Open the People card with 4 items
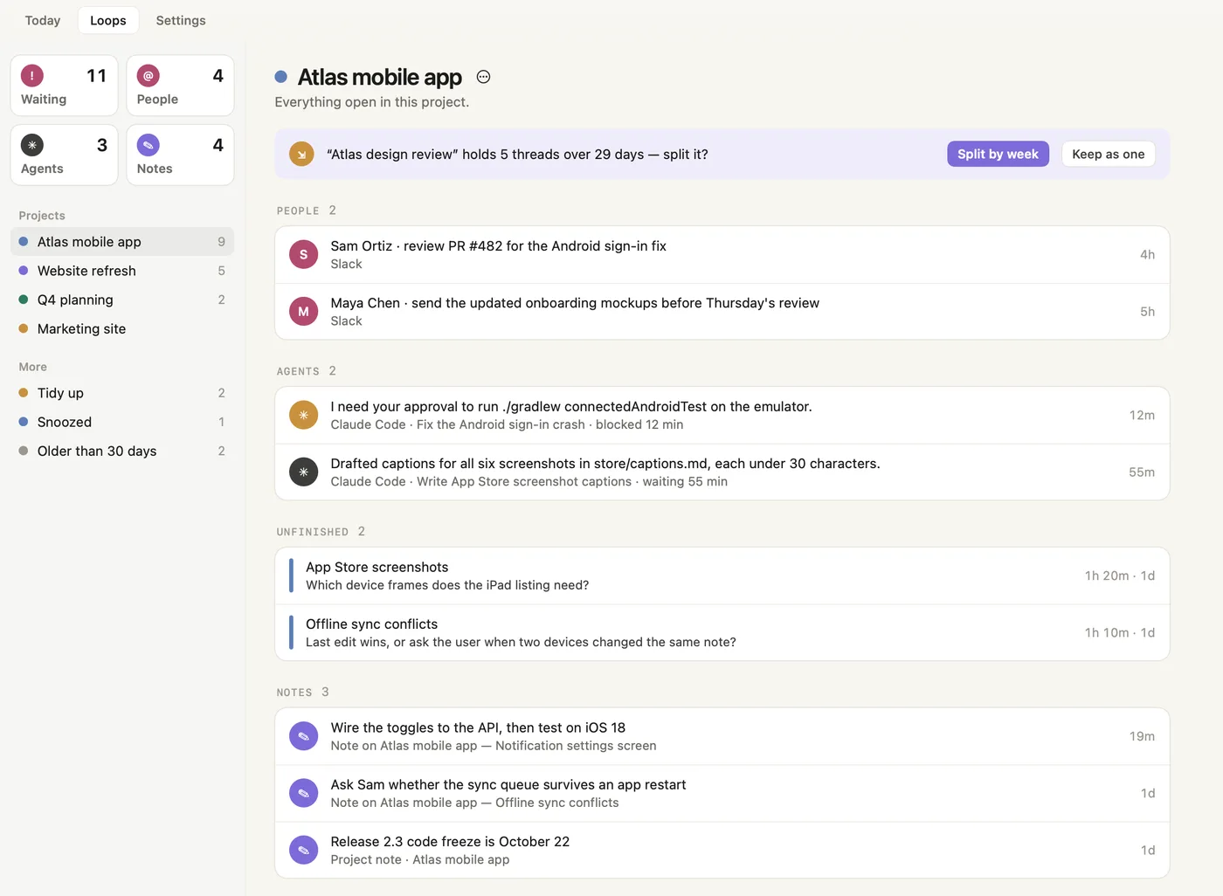The width and height of the screenshot is (1223, 896). tap(180, 86)
